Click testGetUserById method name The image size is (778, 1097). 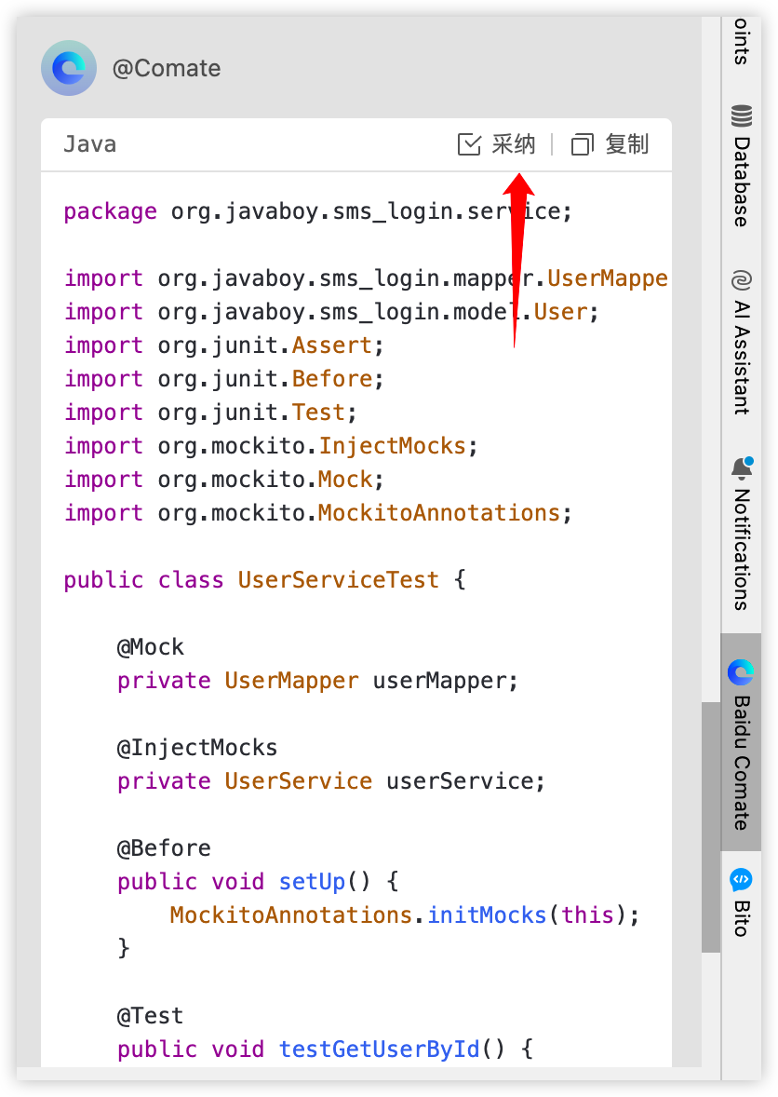[380, 1050]
